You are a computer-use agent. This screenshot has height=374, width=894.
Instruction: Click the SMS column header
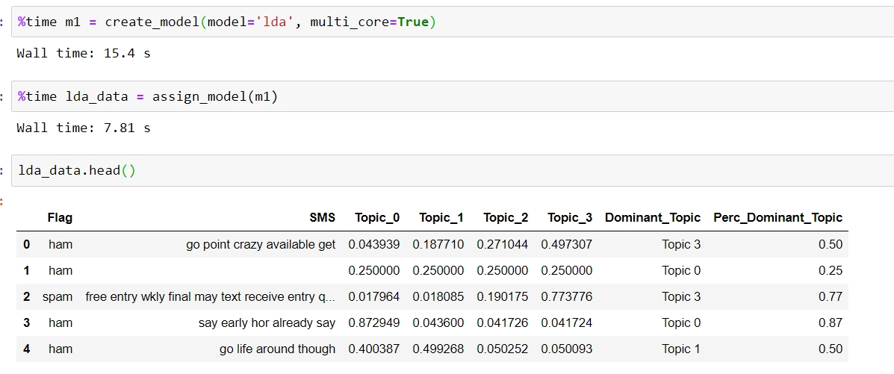pyautogui.click(x=322, y=218)
